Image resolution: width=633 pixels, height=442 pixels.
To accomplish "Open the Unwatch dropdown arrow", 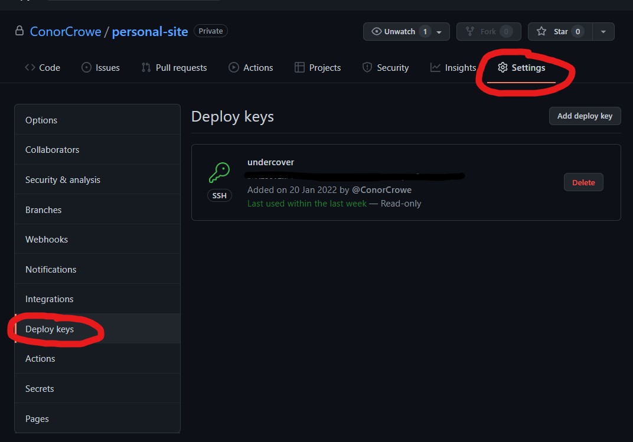I will click(x=439, y=32).
